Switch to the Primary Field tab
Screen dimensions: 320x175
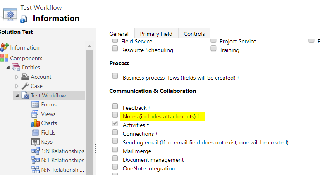tap(156, 34)
